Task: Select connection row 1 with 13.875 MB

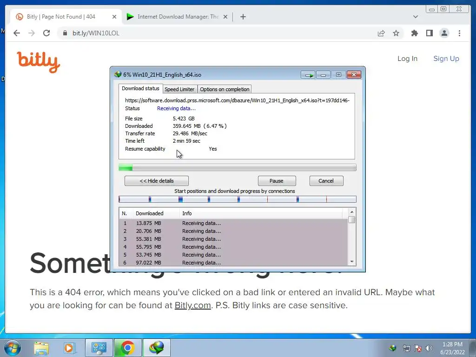Action: [233, 223]
